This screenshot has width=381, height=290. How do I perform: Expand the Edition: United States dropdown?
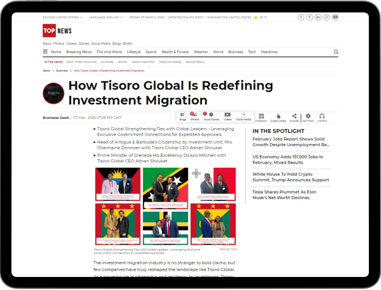62,17
